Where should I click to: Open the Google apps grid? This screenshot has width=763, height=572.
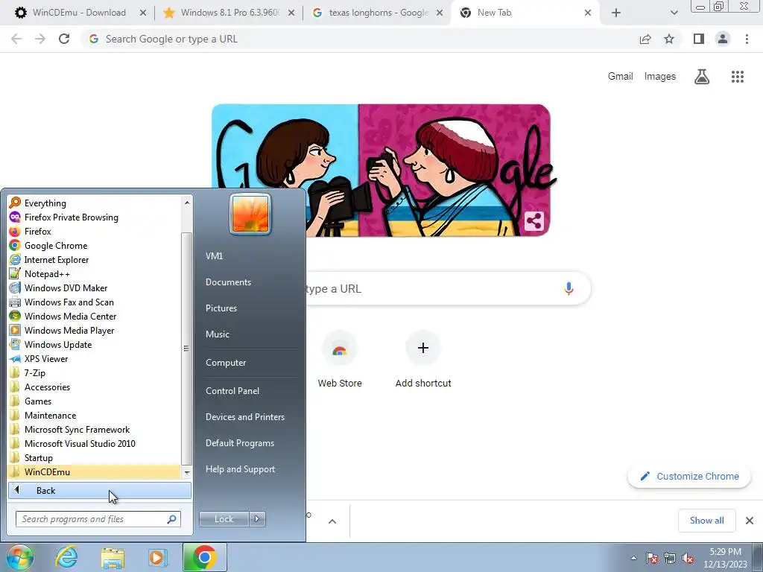(738, 77)
